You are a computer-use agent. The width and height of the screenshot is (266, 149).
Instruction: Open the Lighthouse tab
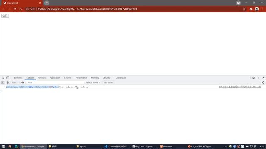tap(121, 78)
